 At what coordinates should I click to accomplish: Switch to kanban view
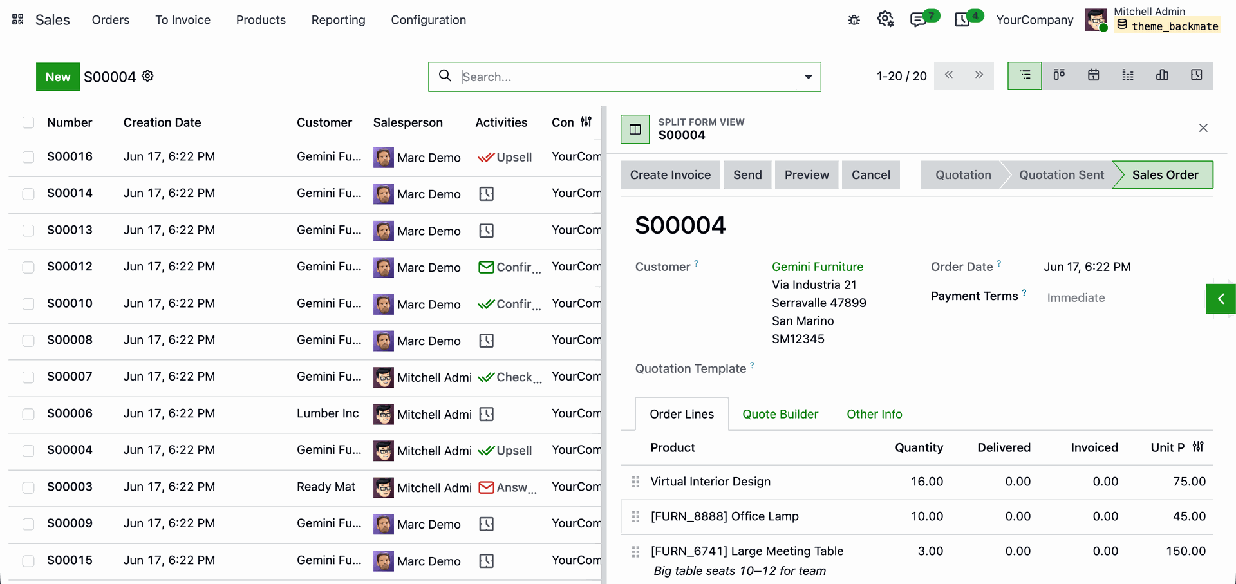click(x=1059, y=76)
